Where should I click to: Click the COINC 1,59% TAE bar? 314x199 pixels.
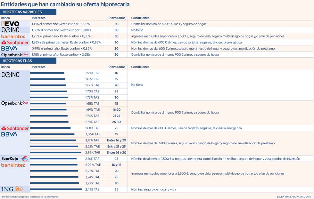(47, 73)
